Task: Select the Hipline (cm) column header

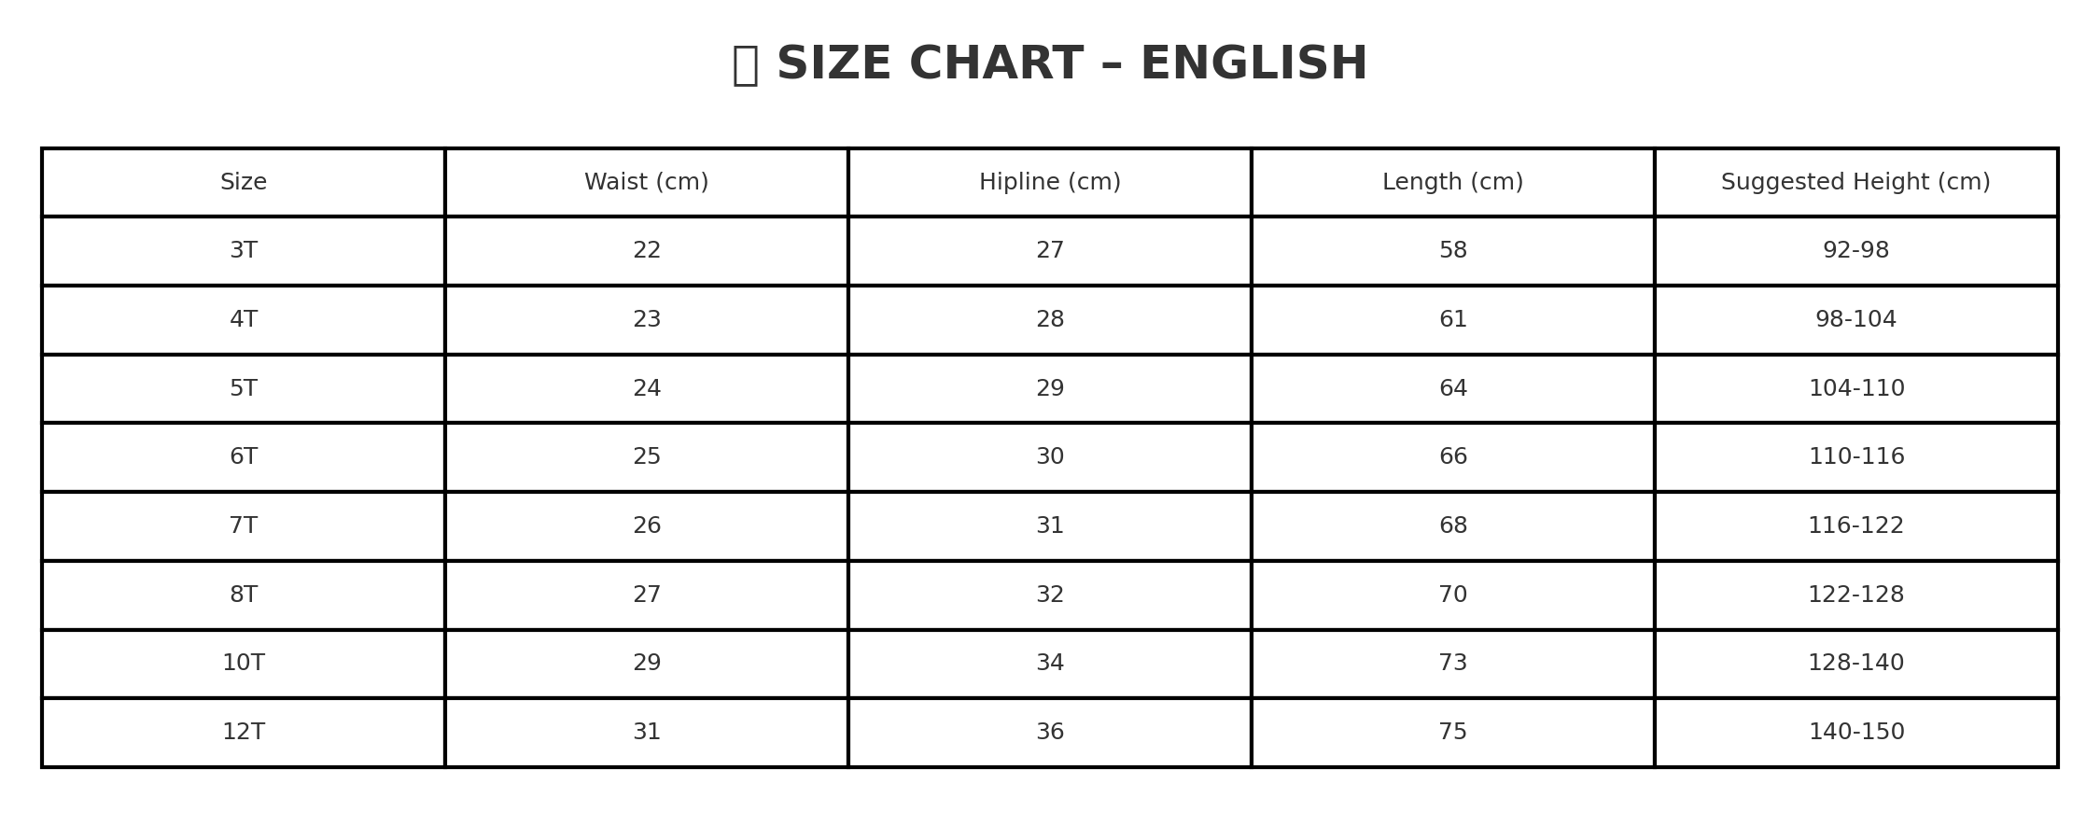Action: 1050,182
